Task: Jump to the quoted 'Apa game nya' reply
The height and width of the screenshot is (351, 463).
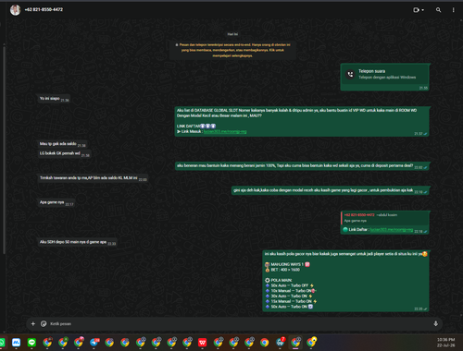Action: tap(385, 218)
